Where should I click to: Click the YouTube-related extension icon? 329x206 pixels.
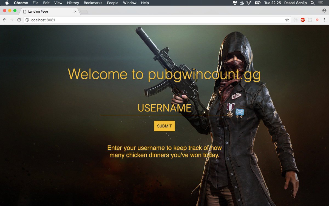click(x=317, y=20)
